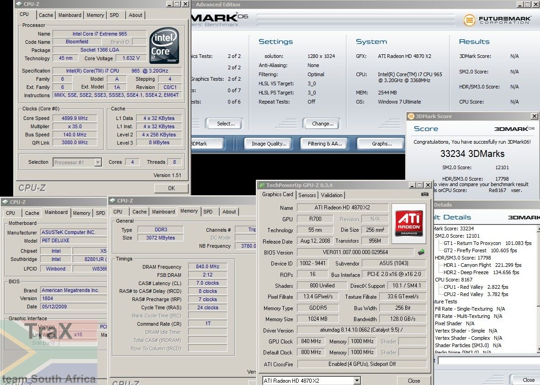This screenshot has height=385, width=540.
Task: Click the ASUSTeK Computer INC. manufacturer field
Action: (x=74, y=232)
